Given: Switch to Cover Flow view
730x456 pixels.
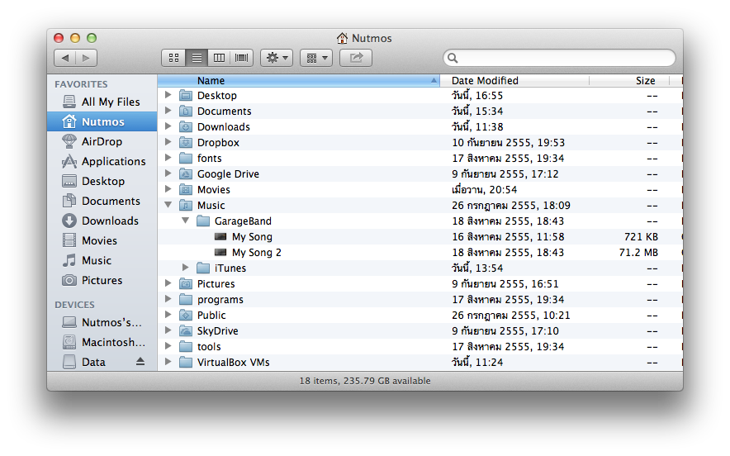Looking at the screenshot, I should point(242,58).
